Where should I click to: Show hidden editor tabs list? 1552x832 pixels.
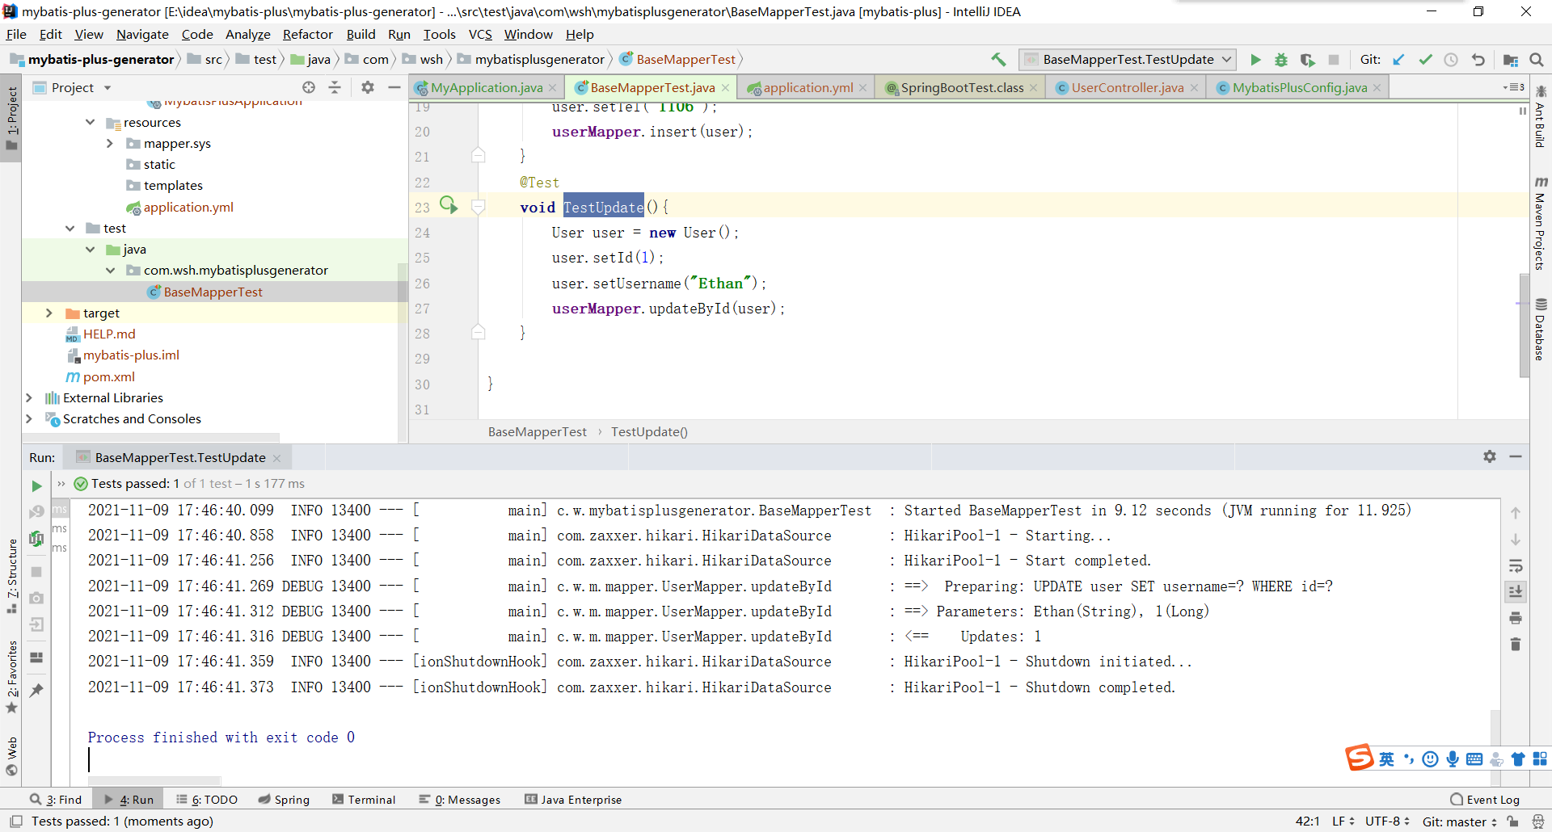click(1514, 87)
